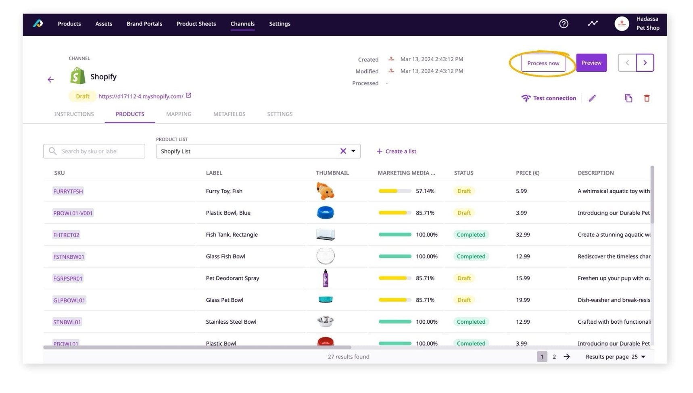Open the analytics trend icon in top bar

click(593, 23)
